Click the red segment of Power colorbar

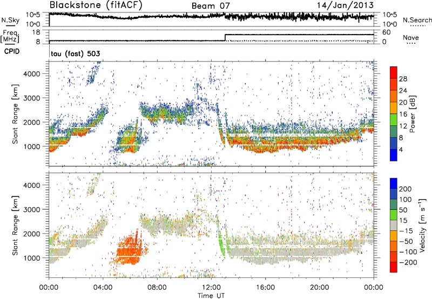tap(394, 72)
